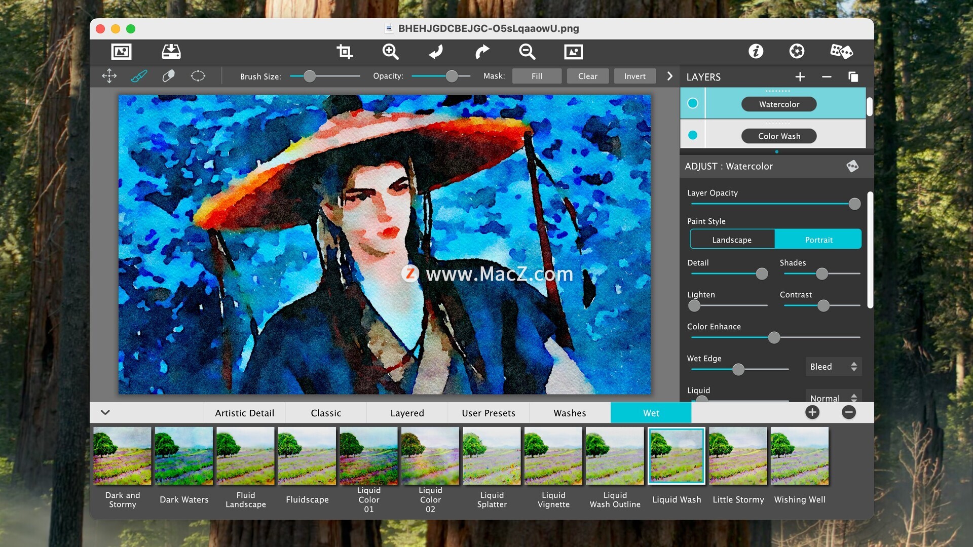This screenshot has width=973, height=547.
Task: Adjust the Shades slider
Action: (822, 273)
